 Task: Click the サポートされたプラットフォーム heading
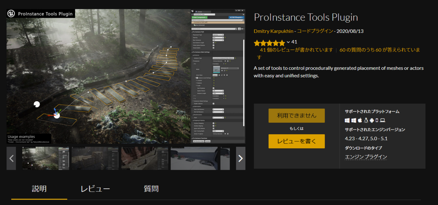point(372,111)
